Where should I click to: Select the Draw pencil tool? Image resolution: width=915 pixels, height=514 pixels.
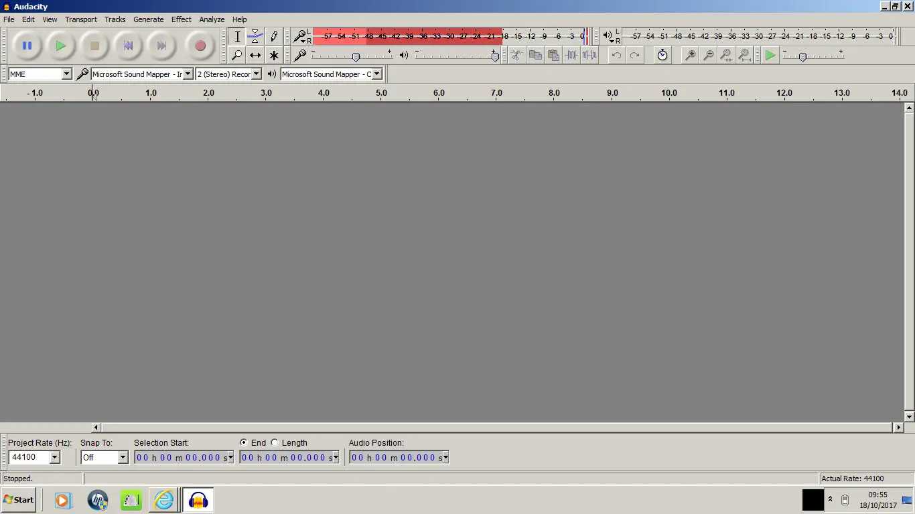(x=273, y=36)
